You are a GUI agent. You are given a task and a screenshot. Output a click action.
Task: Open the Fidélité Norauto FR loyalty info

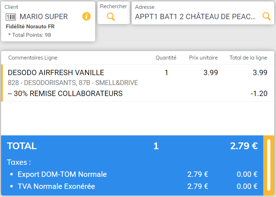[30, 27]
